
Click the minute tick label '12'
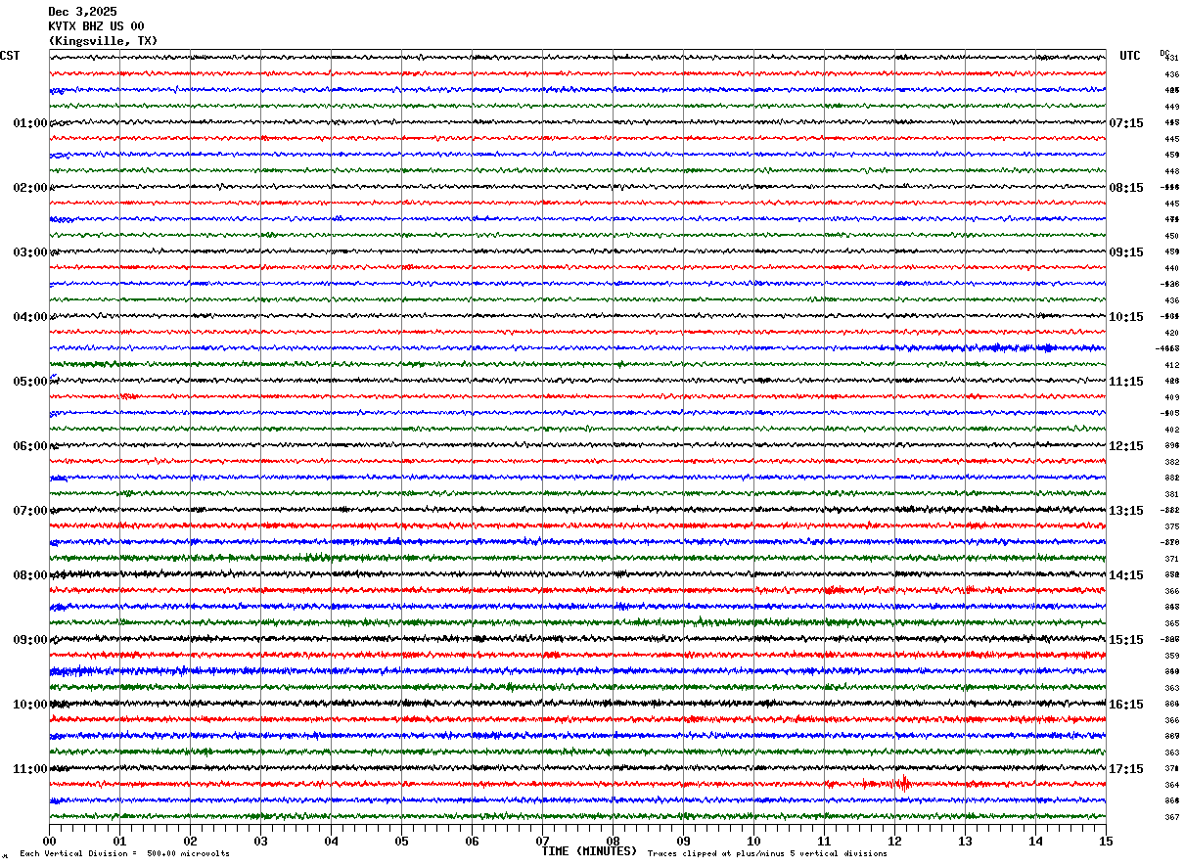pos(894,841)
